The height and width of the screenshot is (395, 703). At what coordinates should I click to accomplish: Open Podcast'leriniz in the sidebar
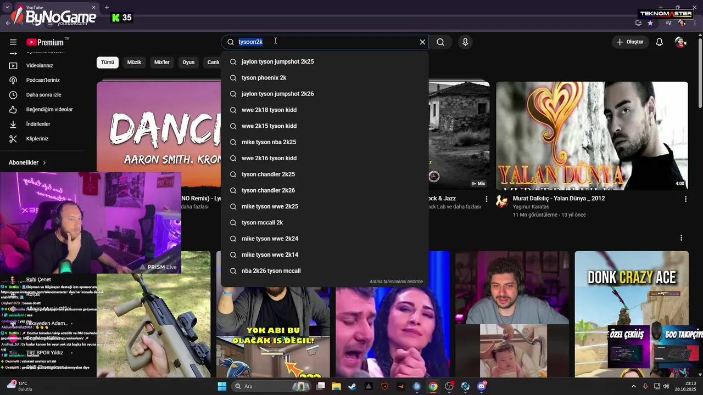pos(44,80)
